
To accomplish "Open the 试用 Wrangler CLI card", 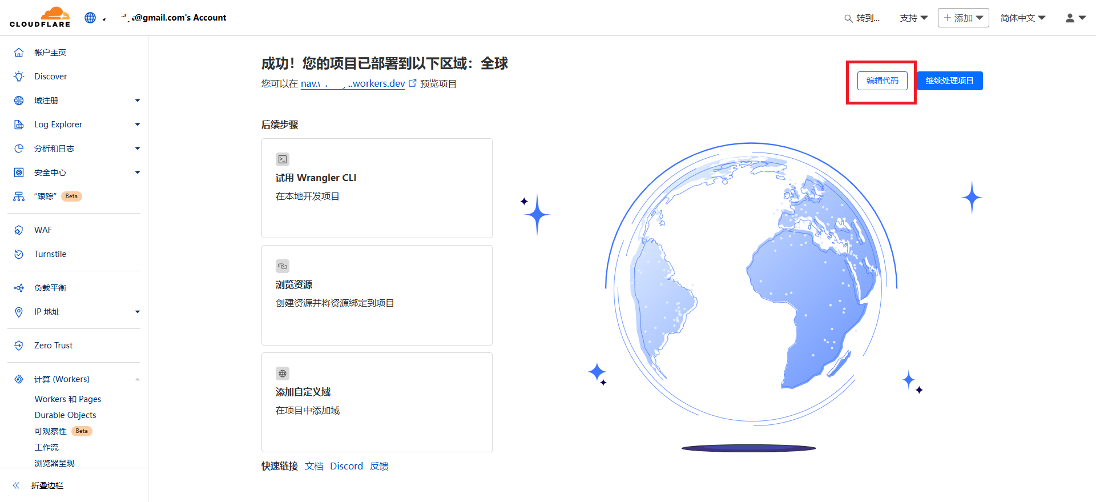I will pyautogui.click(x=377, y=188).
